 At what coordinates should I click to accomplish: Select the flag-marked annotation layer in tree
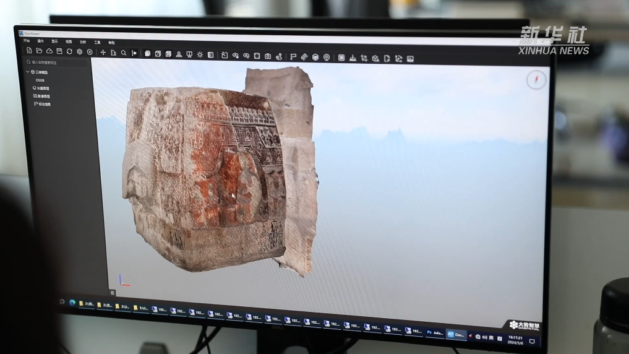[x=43, y=104]
